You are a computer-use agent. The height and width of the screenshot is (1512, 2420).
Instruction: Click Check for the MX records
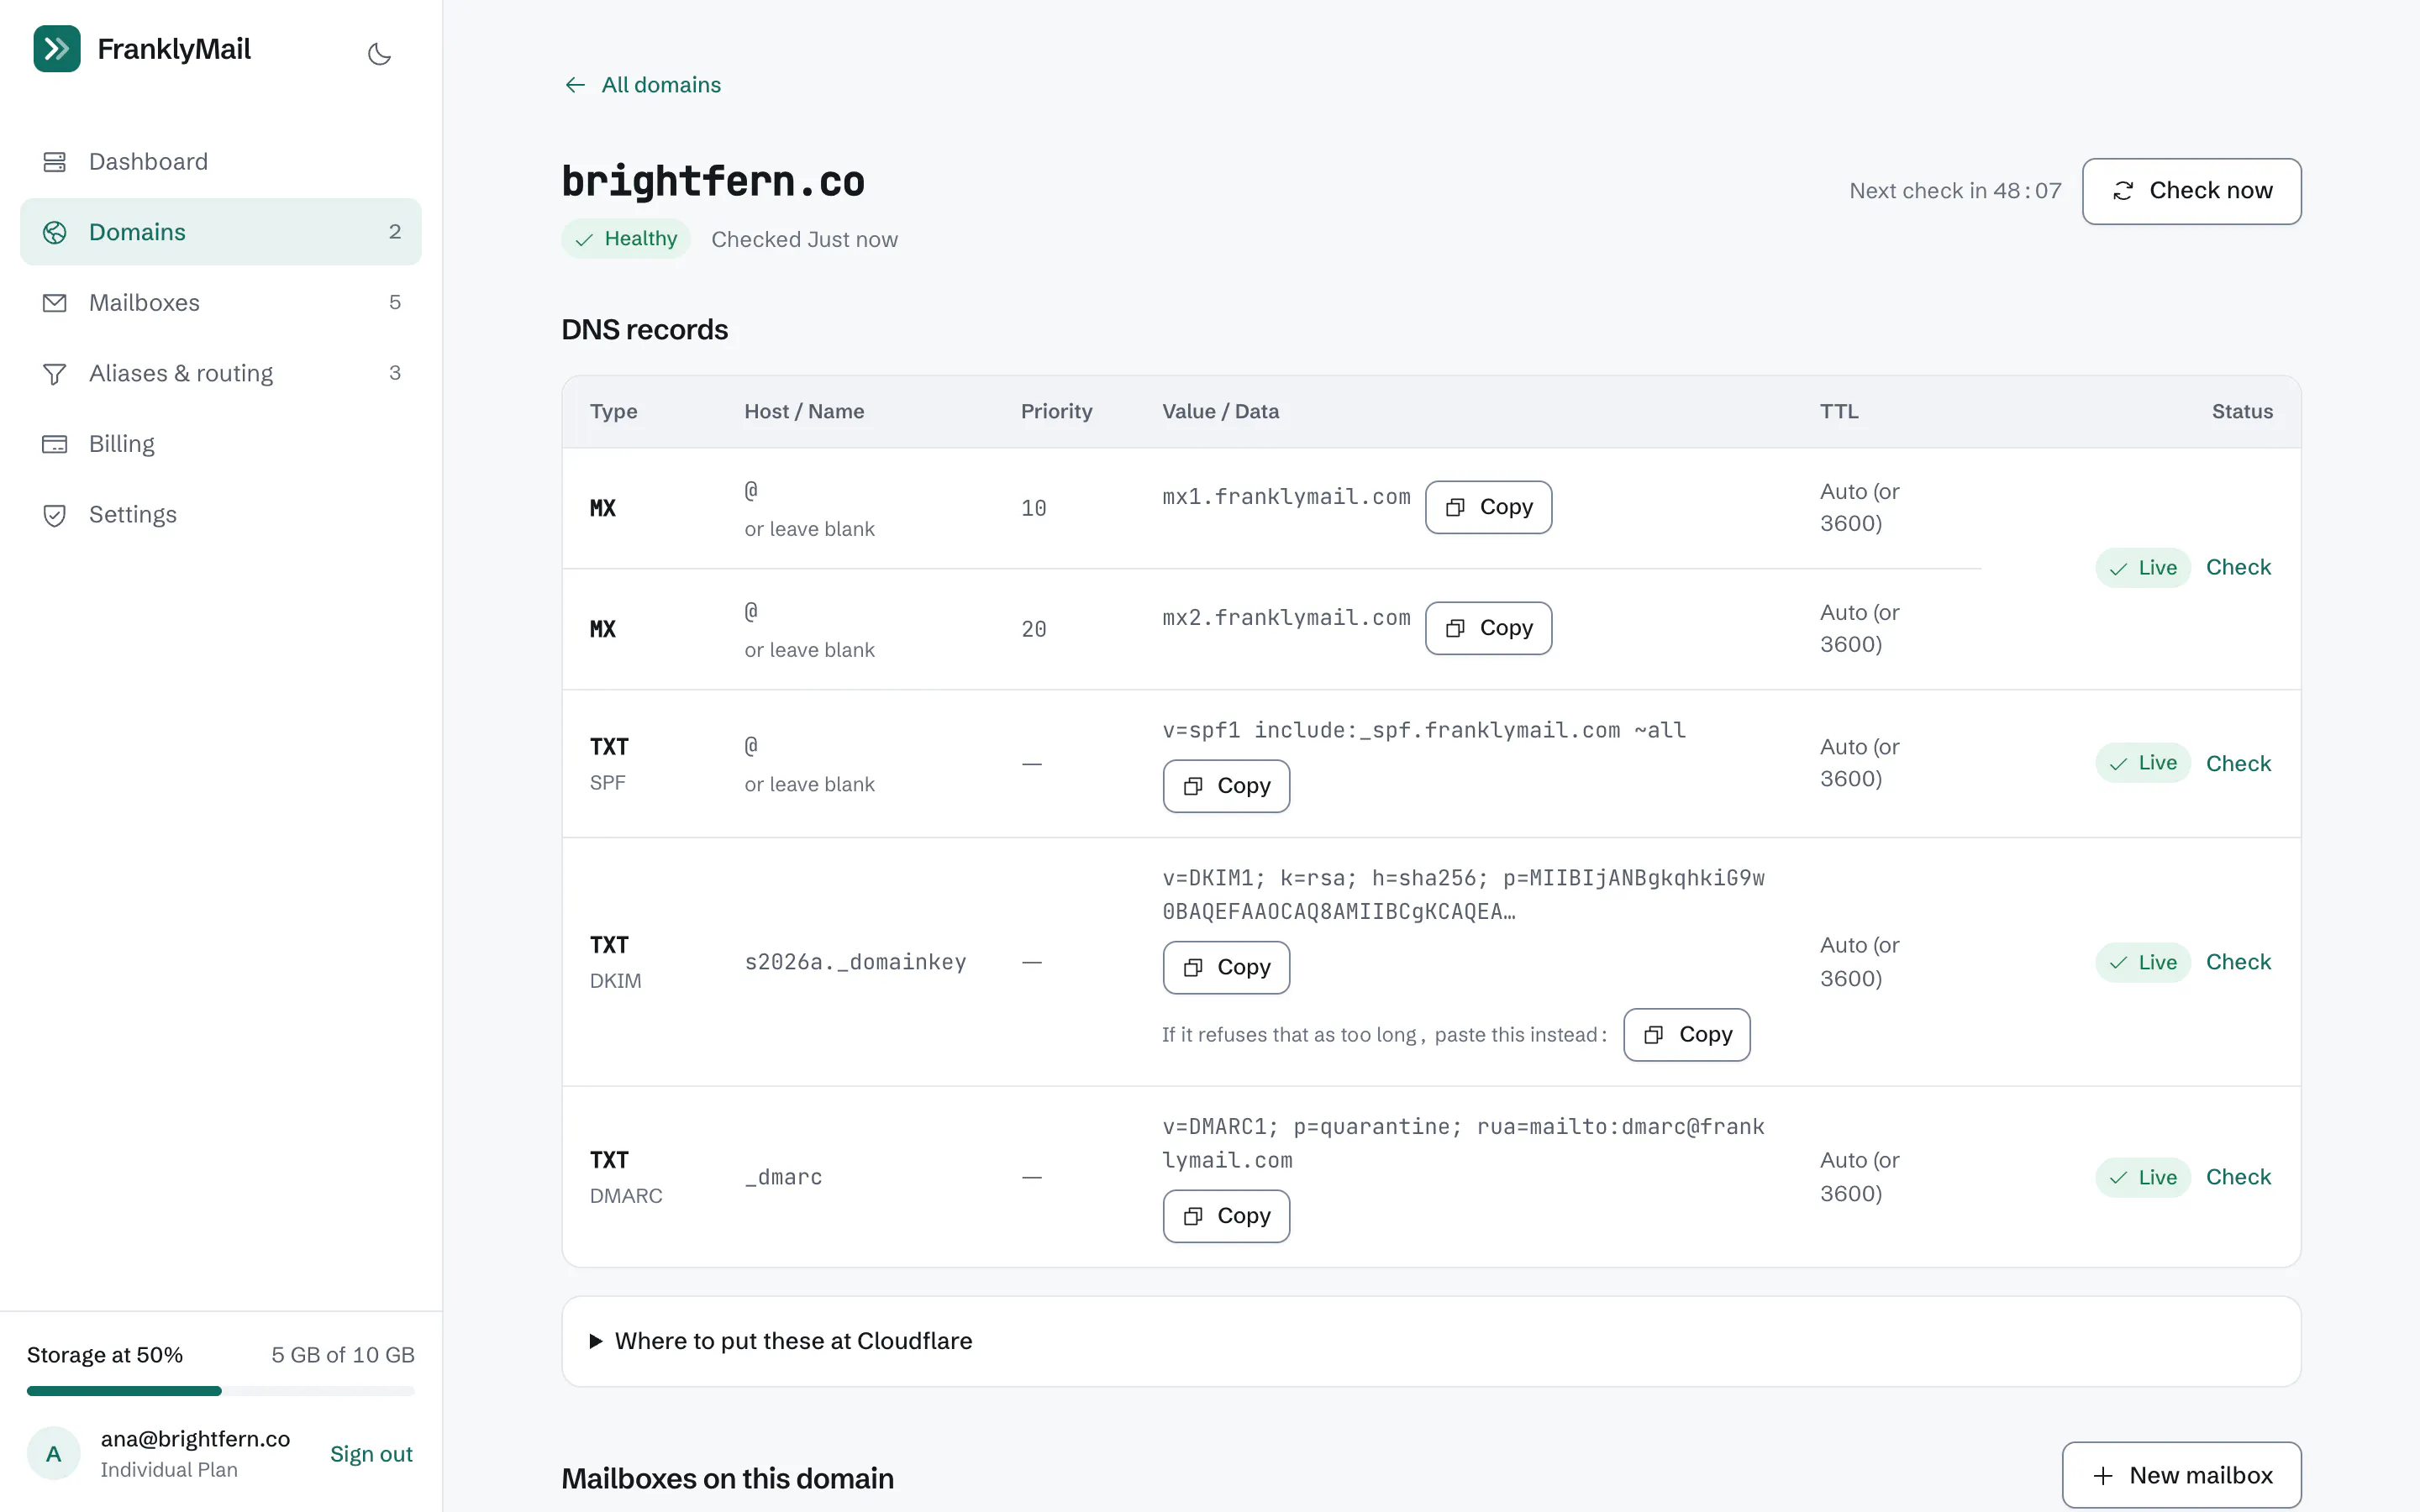2238,568
